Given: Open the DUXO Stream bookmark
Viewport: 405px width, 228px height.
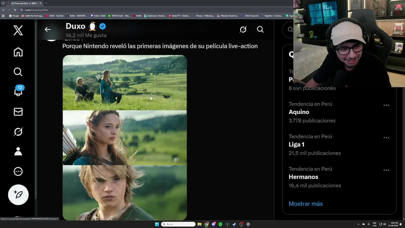Looking at the screenshot, I should (x=119, y=16).
